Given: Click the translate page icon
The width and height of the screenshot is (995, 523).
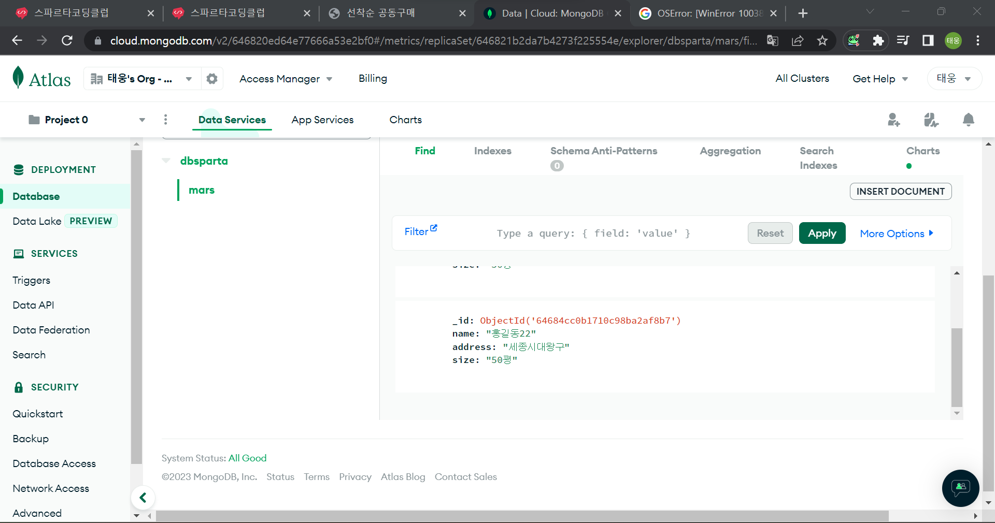Looking at the screenshot, I should (x=773, y=40).
